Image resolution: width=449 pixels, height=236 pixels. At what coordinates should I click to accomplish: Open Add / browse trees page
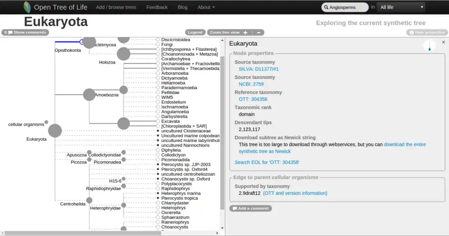[x=116, y=7]
